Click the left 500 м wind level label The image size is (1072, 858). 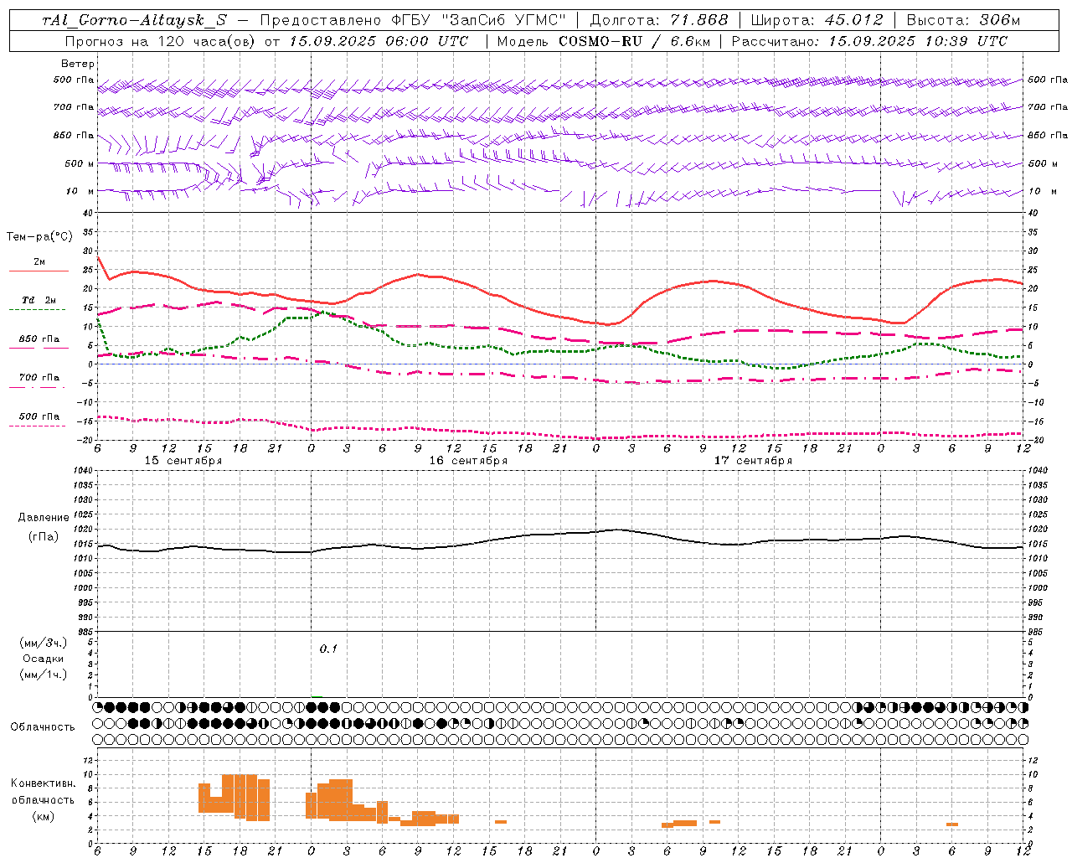(80, 163)
